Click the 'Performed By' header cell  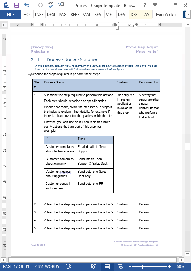[149, 85]
